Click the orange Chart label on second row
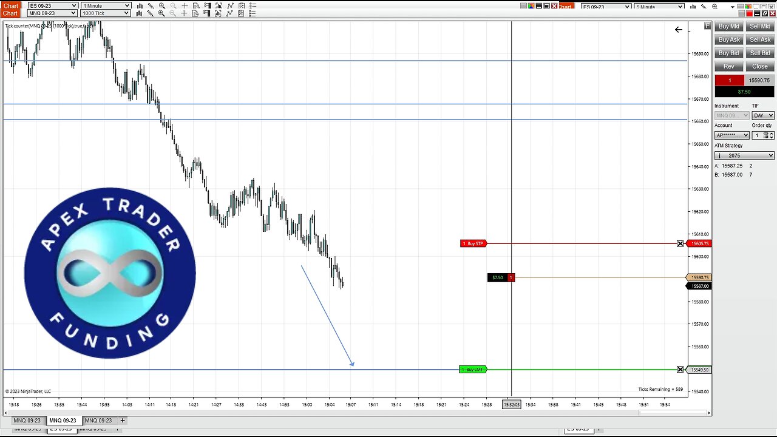This screenshot has width=777, height=437. click(x=10, y=13)
